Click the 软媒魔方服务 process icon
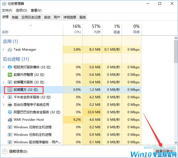Viewport: 178px width, 158px height. pos(10,82)
